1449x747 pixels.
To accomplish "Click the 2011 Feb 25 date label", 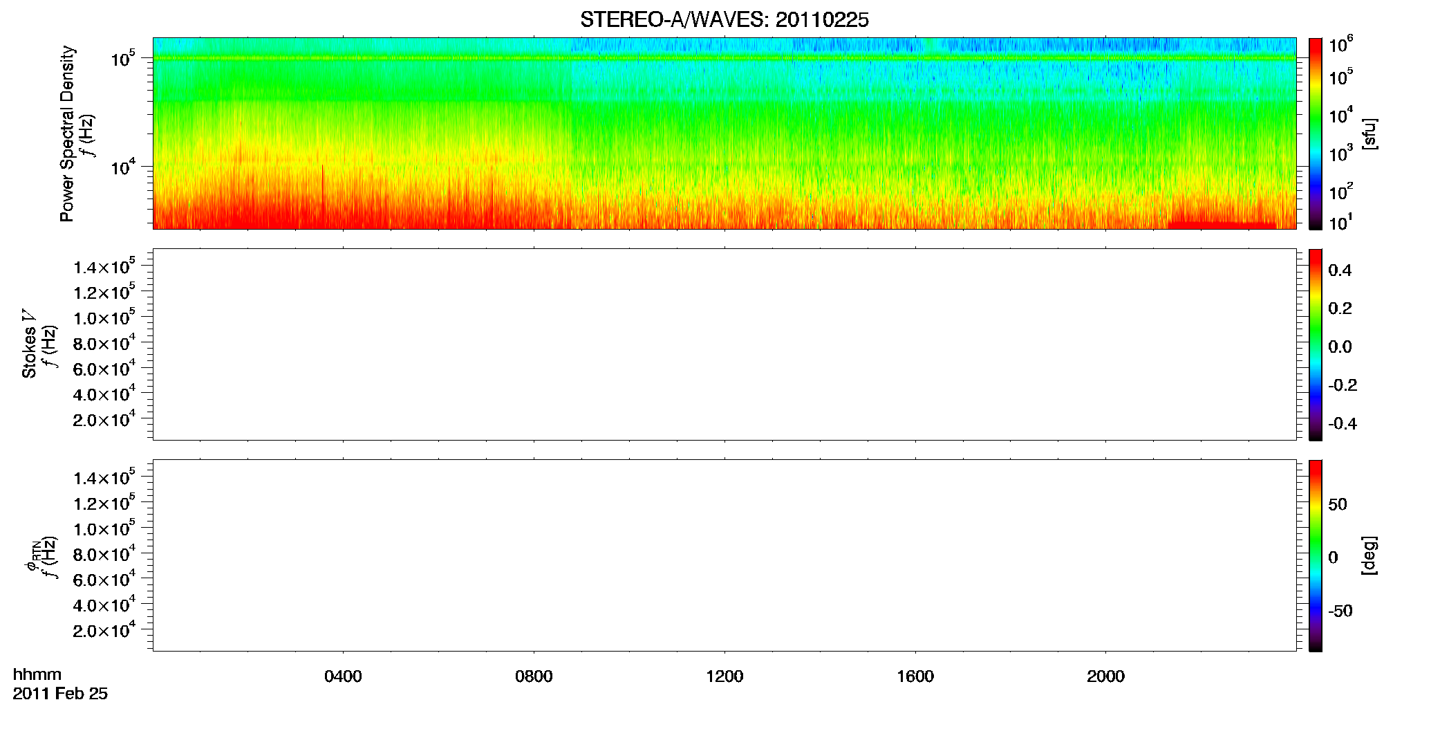I will (60, 693).
